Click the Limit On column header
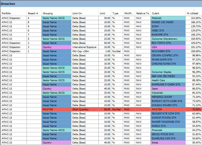Image resolution: width=202 pixels, height=145 pixels. (77, 13)
